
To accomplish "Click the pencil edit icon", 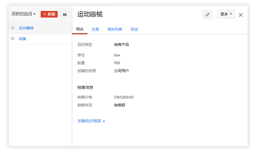I will 207,14.
